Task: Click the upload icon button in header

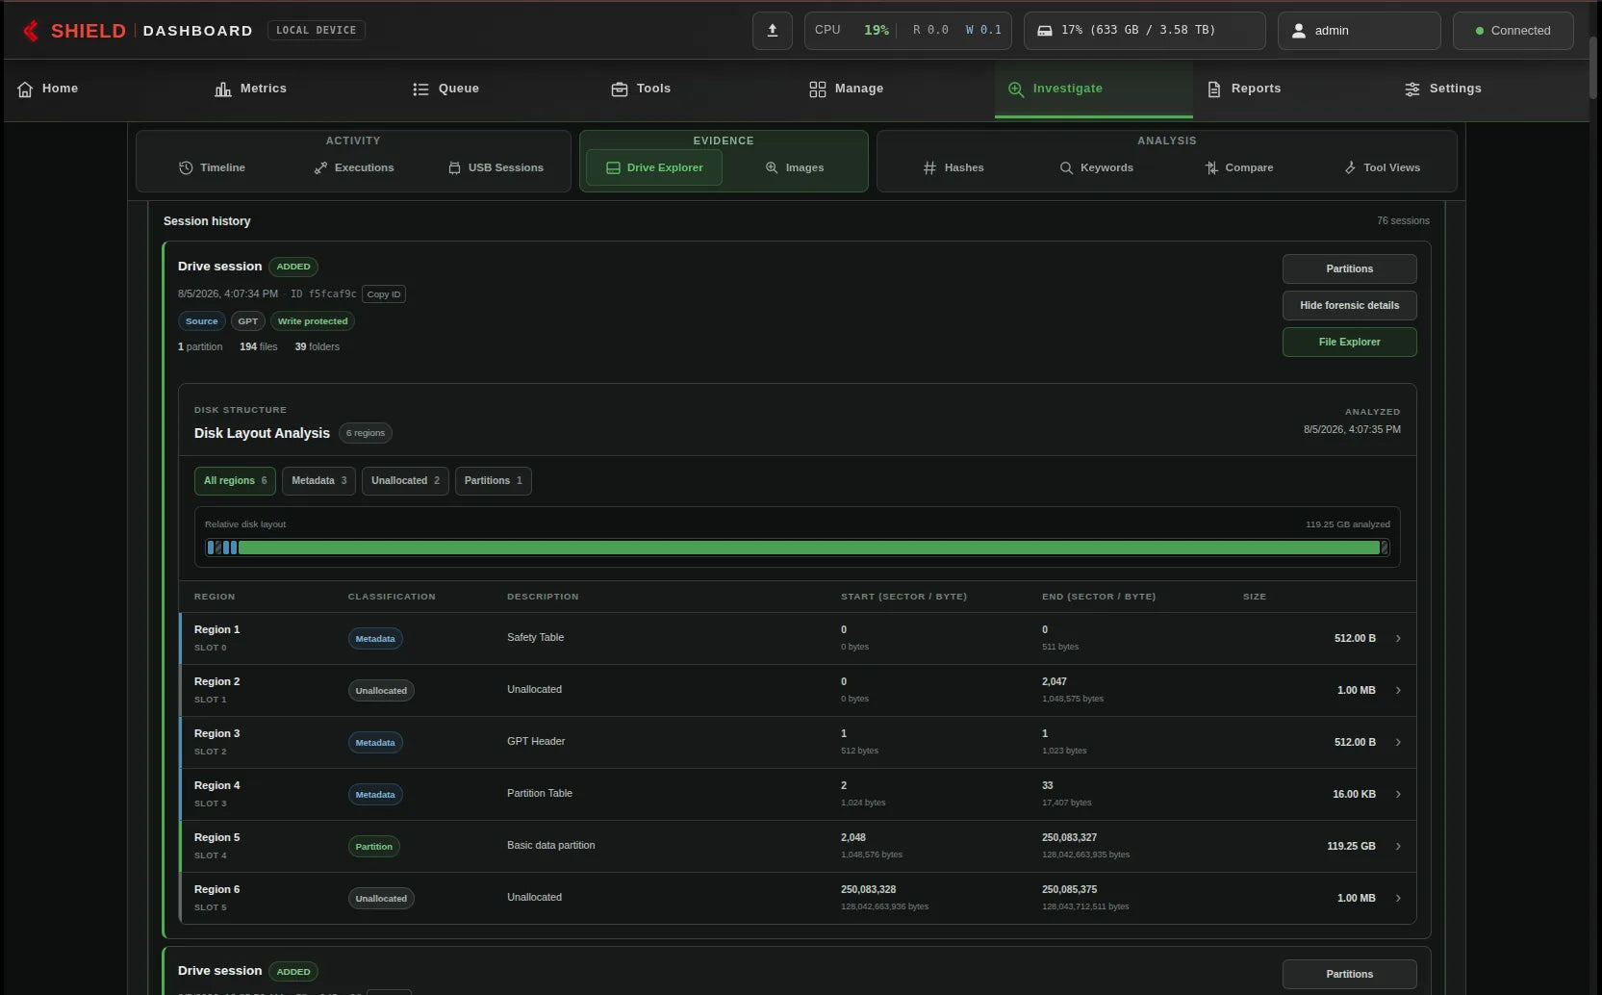Action: click(772, 31)
